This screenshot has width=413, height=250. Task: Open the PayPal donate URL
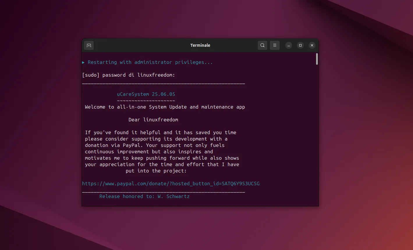(171, 184)
